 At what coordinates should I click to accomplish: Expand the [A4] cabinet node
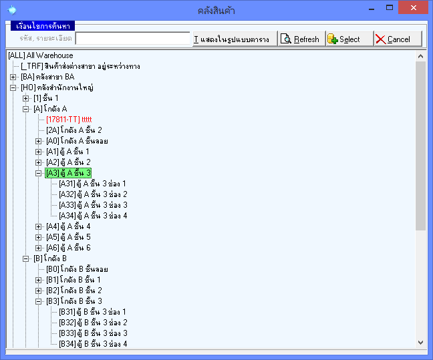(39, 226)
